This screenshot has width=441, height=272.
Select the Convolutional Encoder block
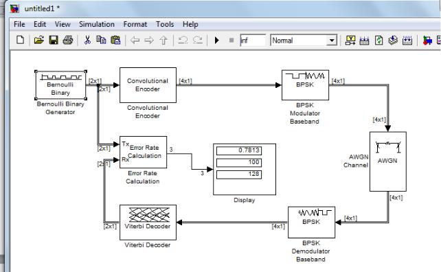click(x=148, y=85)
